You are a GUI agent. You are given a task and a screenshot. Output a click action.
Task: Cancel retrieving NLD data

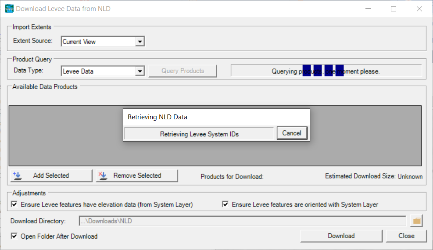point(292,133)
